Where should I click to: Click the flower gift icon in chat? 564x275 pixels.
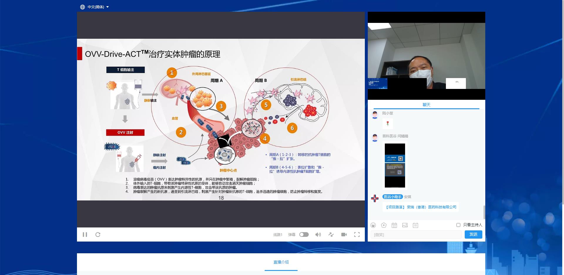tap(384, 225)
